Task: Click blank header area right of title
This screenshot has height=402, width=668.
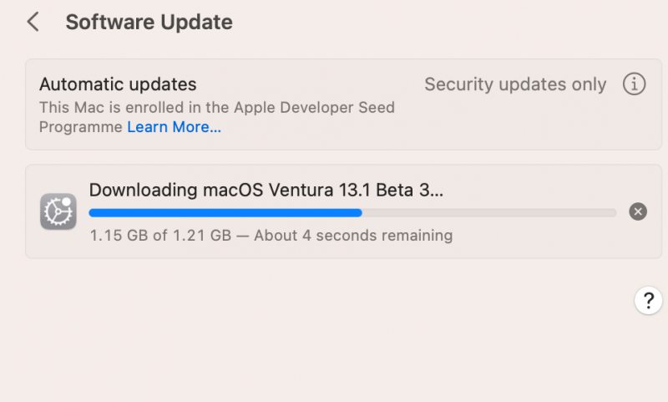Action: tap(459, 22)
